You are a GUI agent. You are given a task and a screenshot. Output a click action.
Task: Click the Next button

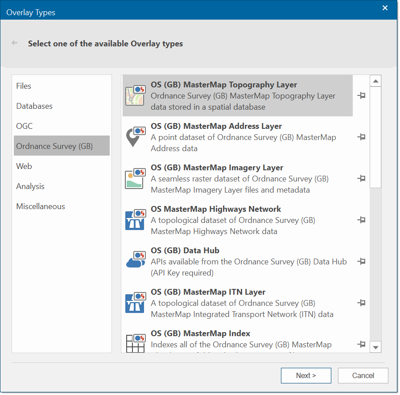306,375
